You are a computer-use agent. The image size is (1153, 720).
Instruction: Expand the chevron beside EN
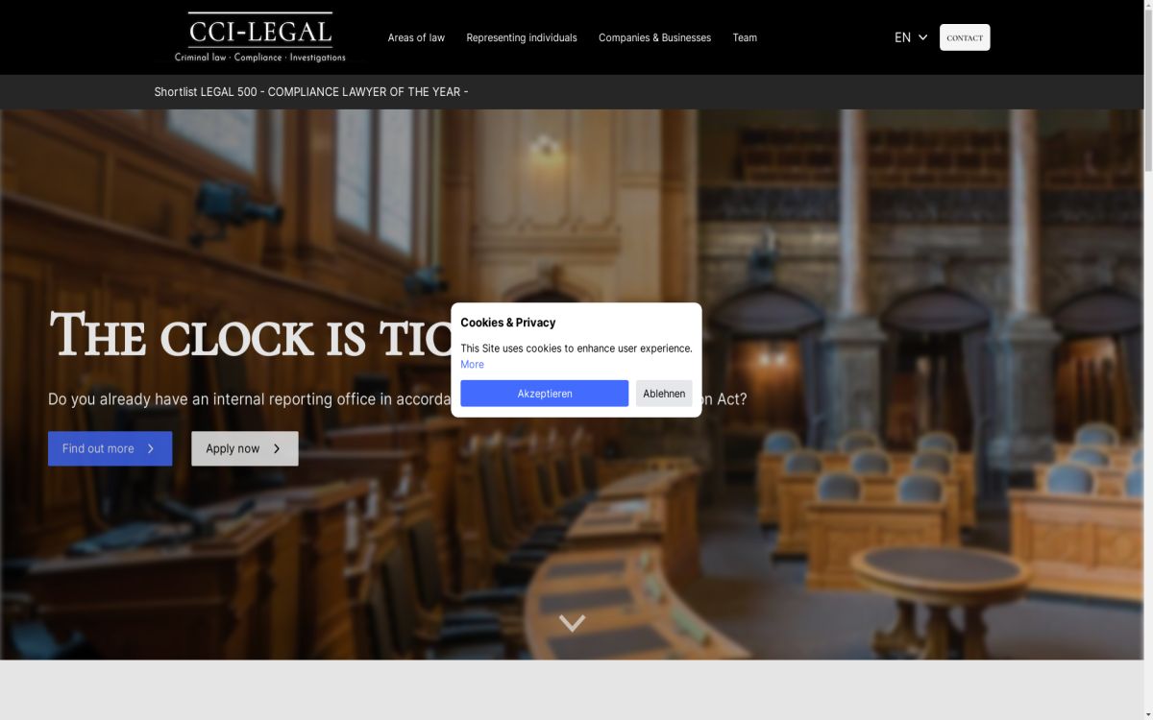point(923,37)
